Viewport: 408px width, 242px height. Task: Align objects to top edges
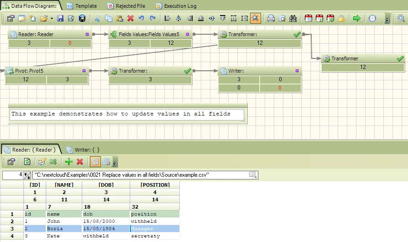[x=222, y=18]
